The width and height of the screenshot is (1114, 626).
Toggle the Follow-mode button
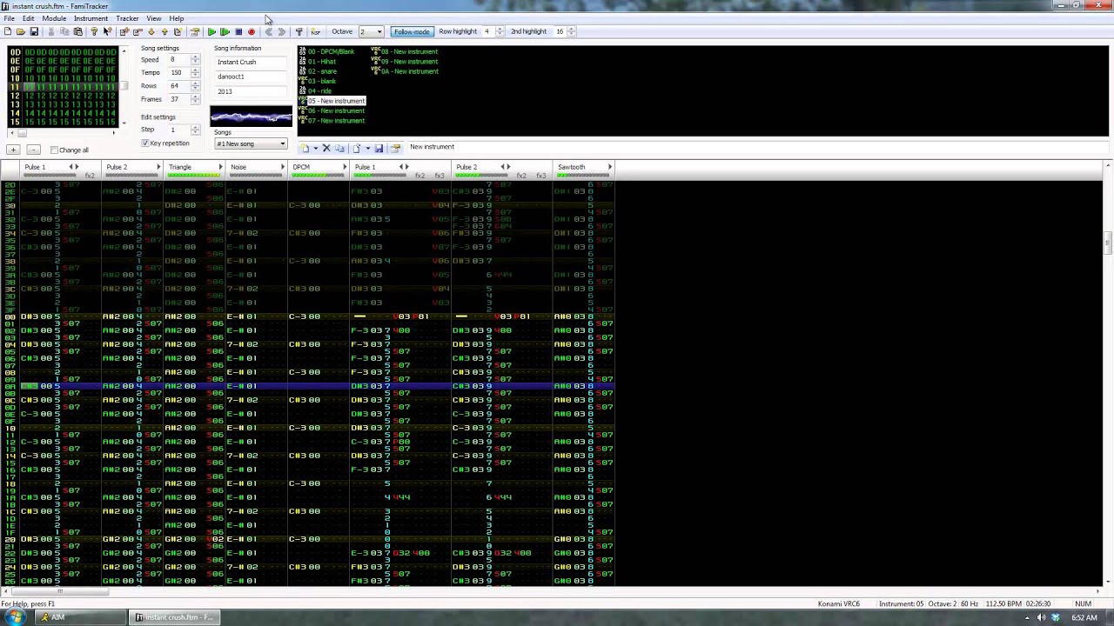tap(412, 31)
